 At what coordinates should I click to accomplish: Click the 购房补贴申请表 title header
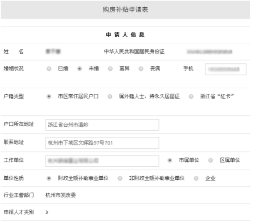click(x=125, y=10)
